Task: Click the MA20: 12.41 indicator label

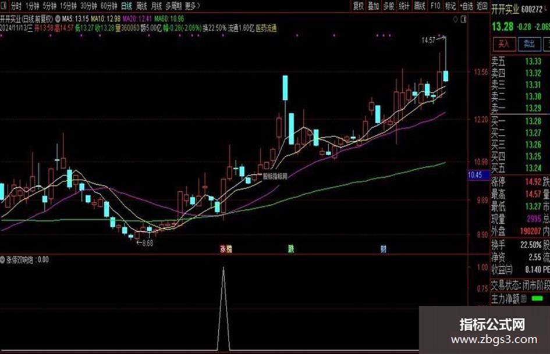Action: pos(137,19)
